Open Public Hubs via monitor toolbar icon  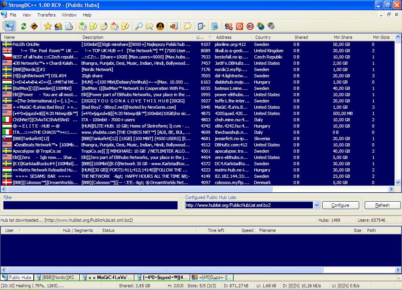click(10, 26)
